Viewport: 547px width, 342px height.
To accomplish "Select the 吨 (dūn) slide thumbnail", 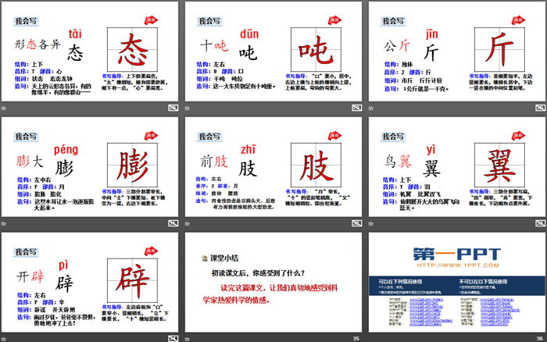I will (x=273, y=52).
